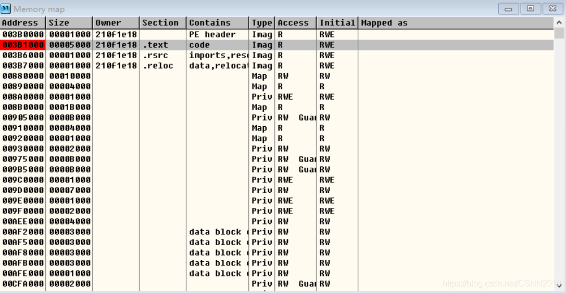Select the row at address 00AFE000
This screenshot has height=293, width=566.
click(277, 273)
